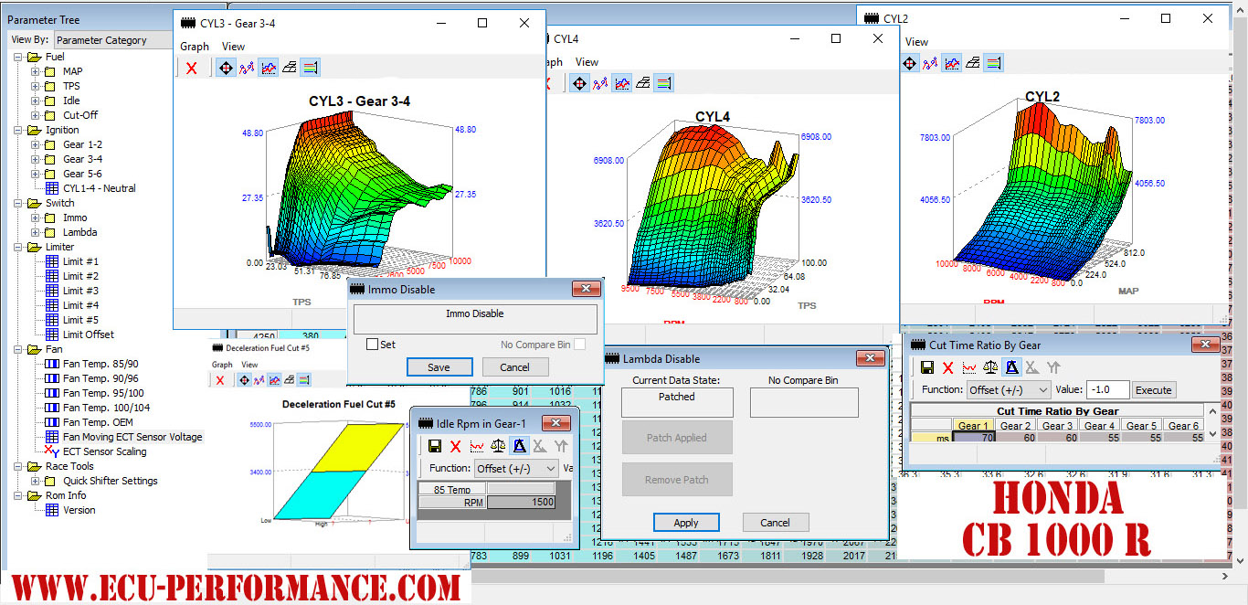
Task: Click the 3D surface icon in CYL4 toolbar
Action: point(643,83)
